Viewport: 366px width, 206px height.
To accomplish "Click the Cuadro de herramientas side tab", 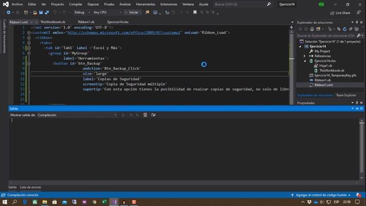I will [4, 37].
